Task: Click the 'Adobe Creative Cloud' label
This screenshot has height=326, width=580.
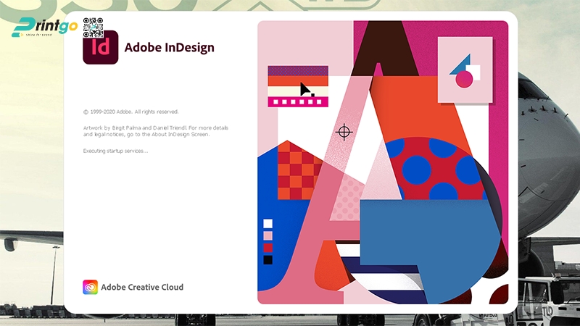Action: coord(142,287)
